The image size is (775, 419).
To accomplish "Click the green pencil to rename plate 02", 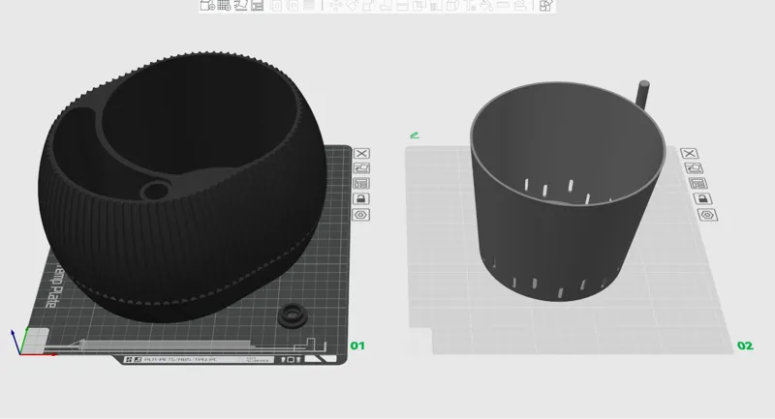I will pos(415,135).
